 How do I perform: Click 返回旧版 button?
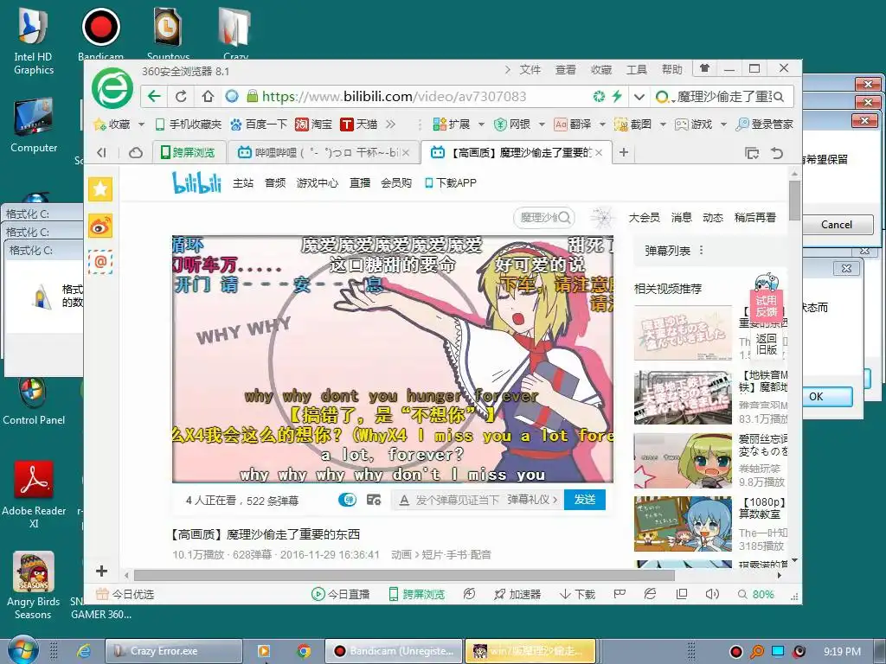tap(767, 343)
